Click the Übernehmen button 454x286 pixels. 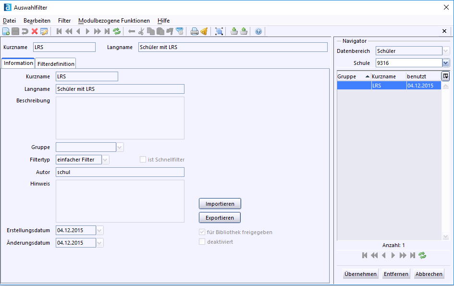pyautogui.click(x=360, y=274)
